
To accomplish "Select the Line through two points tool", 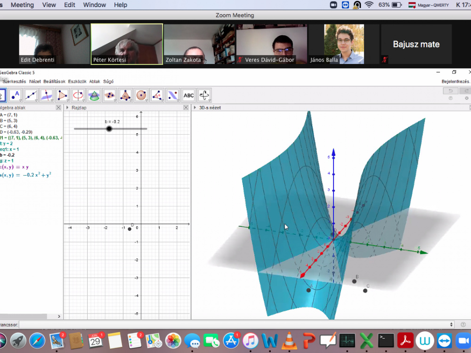I will click(31, 96).
